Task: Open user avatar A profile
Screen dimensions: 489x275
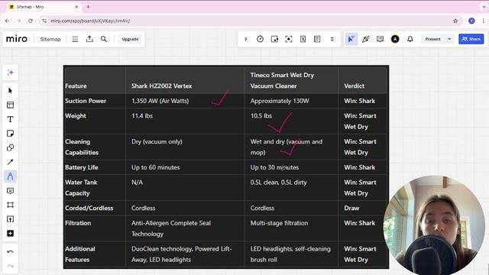Action: [x=395, y=39]
